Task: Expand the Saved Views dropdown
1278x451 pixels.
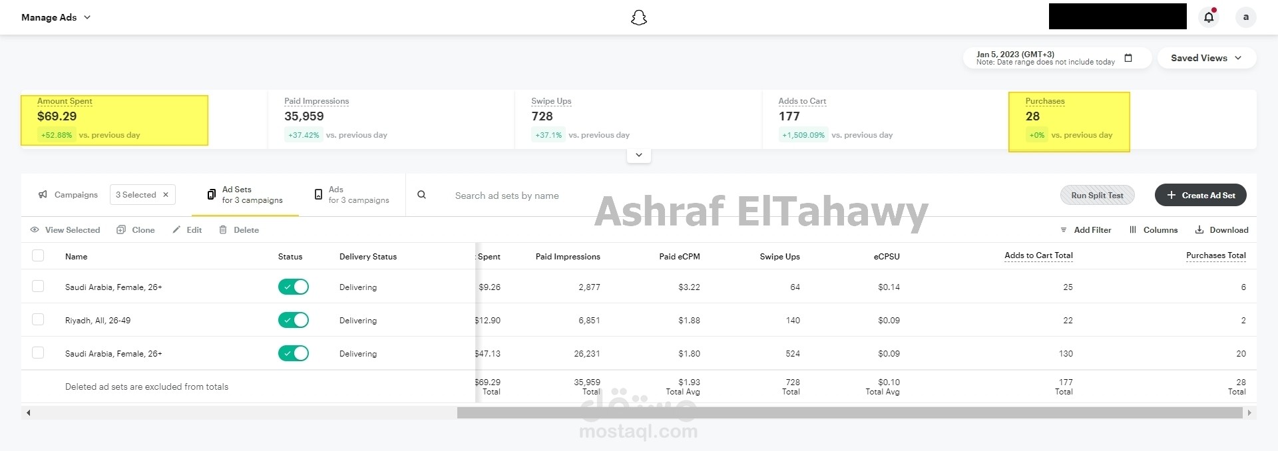Action: click(x=1206, y=58)
